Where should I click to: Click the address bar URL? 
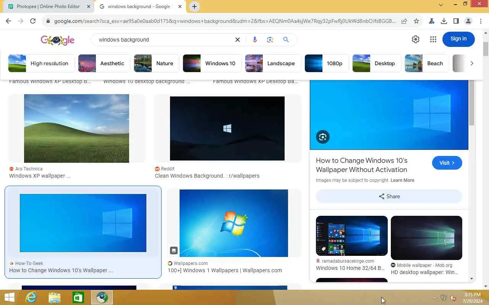pos(225,21)
